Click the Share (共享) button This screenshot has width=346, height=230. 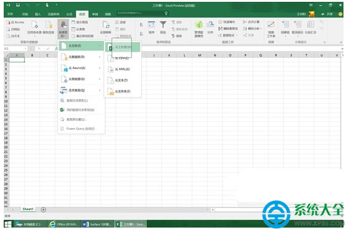[x=327, y=14]
